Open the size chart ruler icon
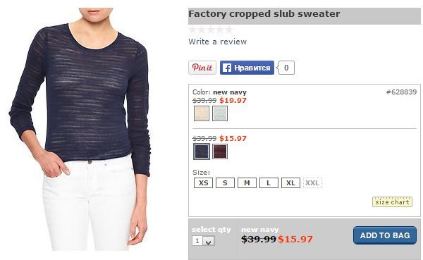This screenshot has width=423, height=260. pos(392,202)
